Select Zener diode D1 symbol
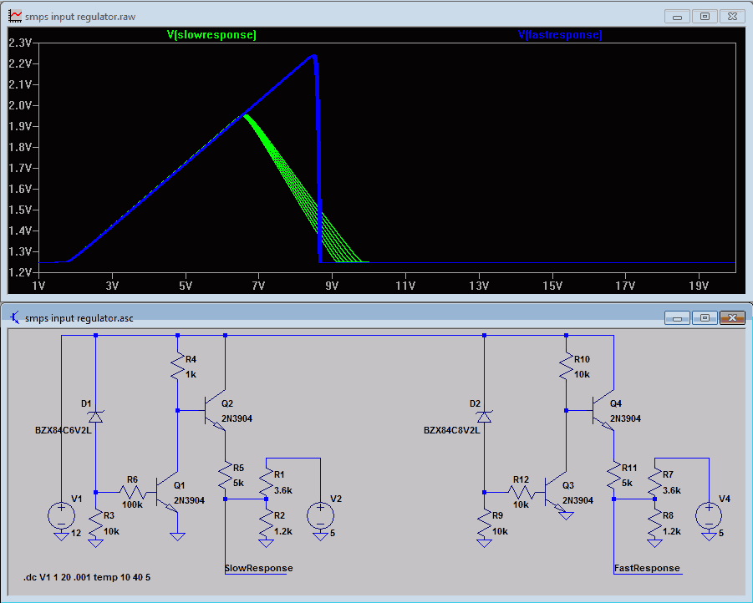 tap(95, 417)
